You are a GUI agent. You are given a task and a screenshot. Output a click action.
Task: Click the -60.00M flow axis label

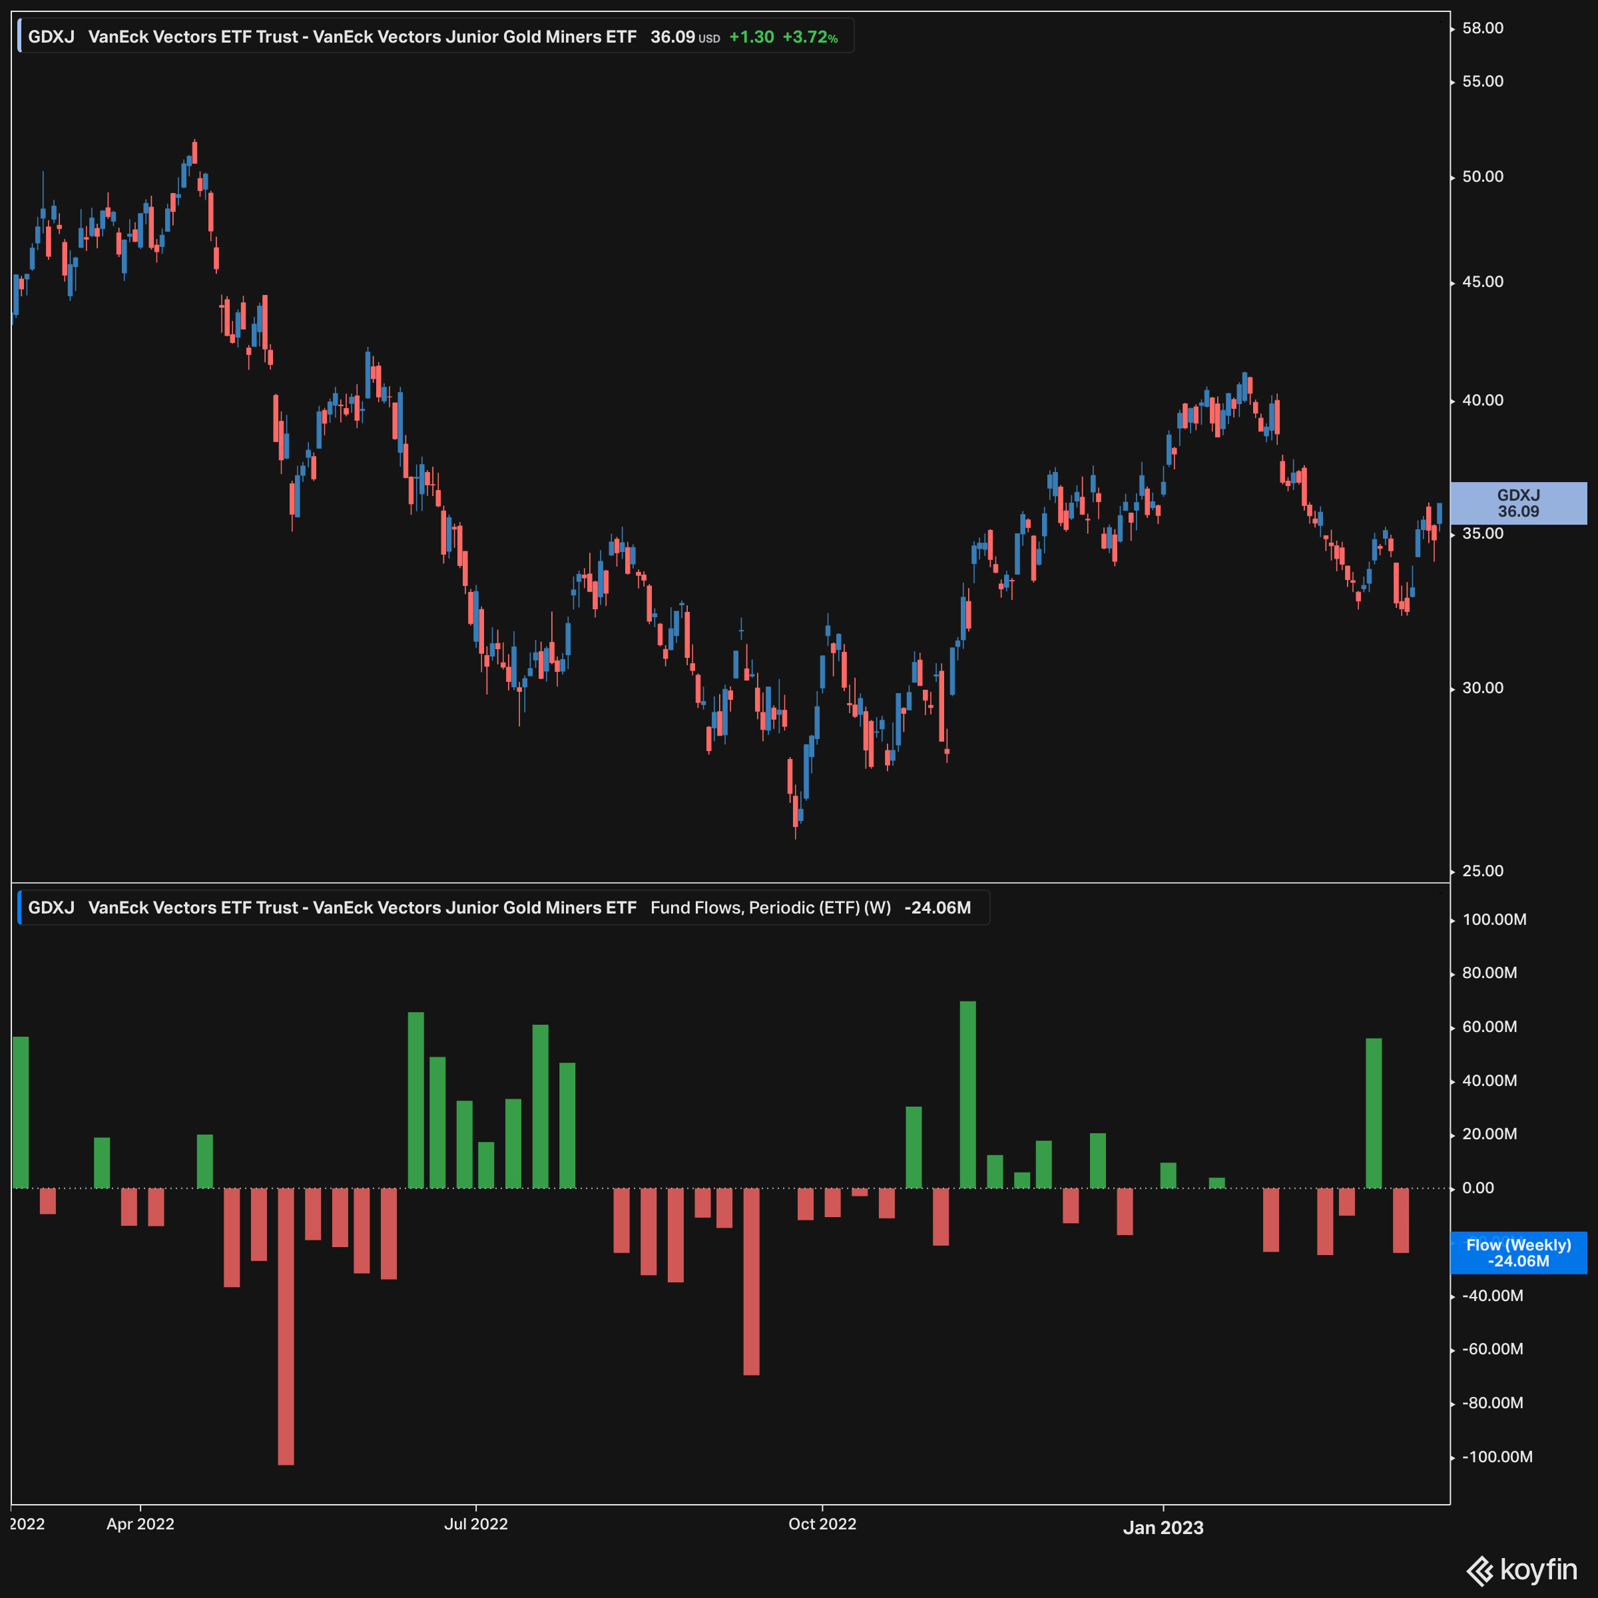pos(1492,1349)
